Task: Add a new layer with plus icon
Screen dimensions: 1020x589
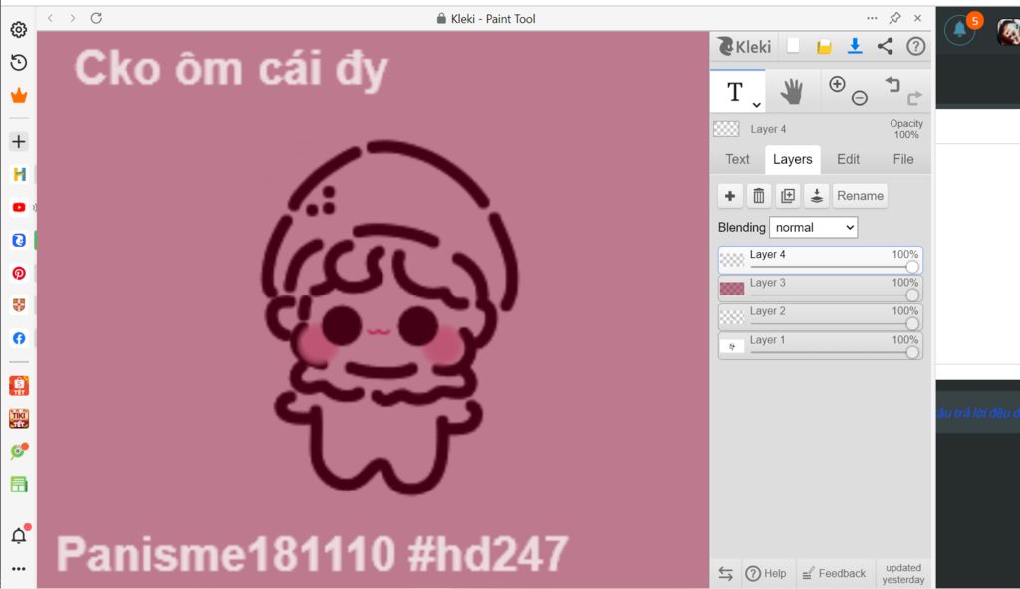Action: (x=730, y=196)
